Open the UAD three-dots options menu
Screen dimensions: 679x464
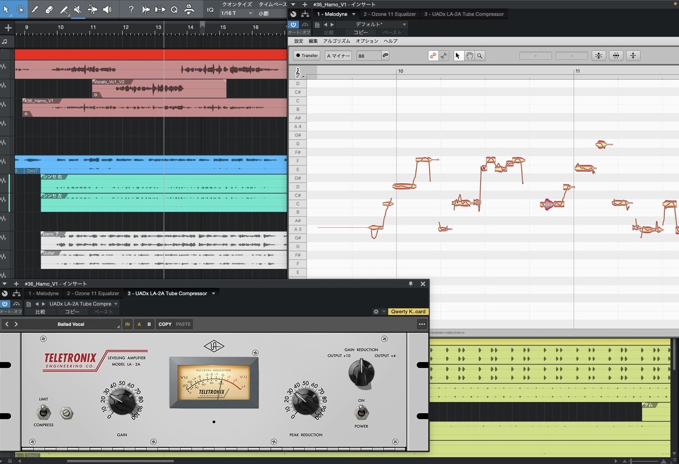(x=422, y=324)
